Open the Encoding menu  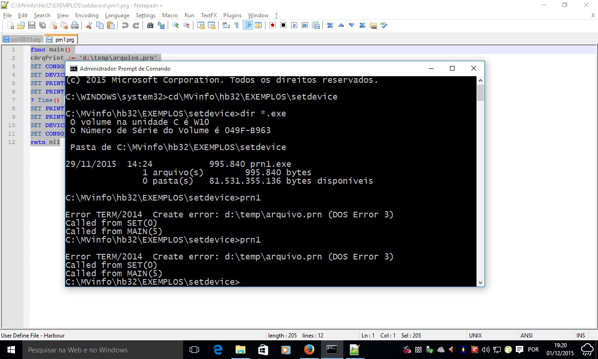tap(86, 15)
